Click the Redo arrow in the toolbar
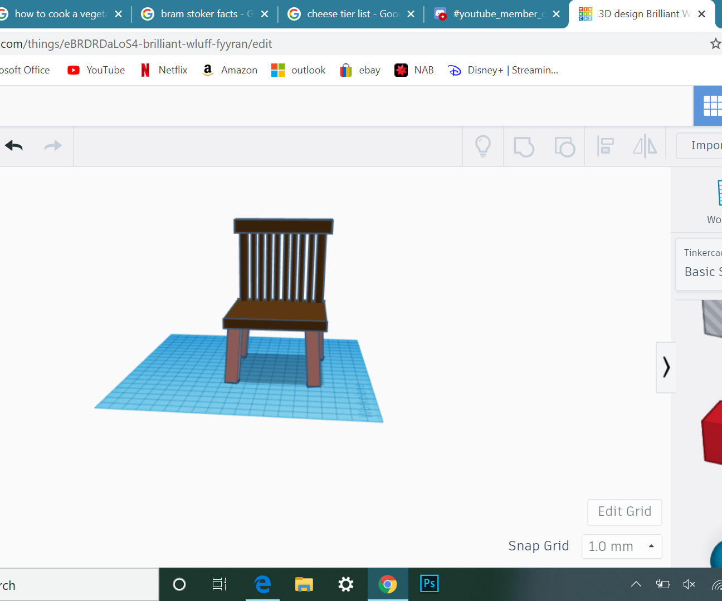 point(53,146)
